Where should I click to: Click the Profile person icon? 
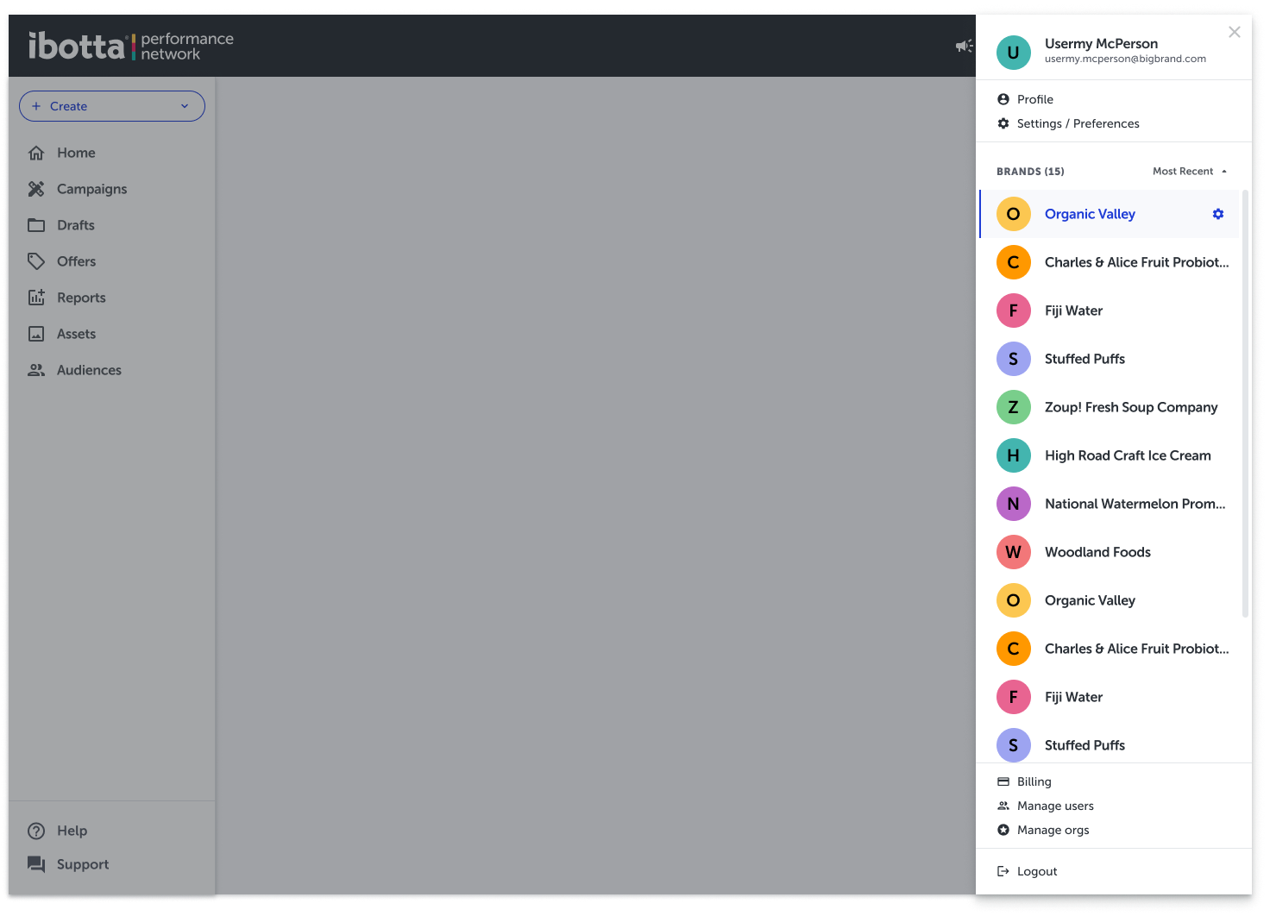pyautogui.click(x=1003, y=99)
